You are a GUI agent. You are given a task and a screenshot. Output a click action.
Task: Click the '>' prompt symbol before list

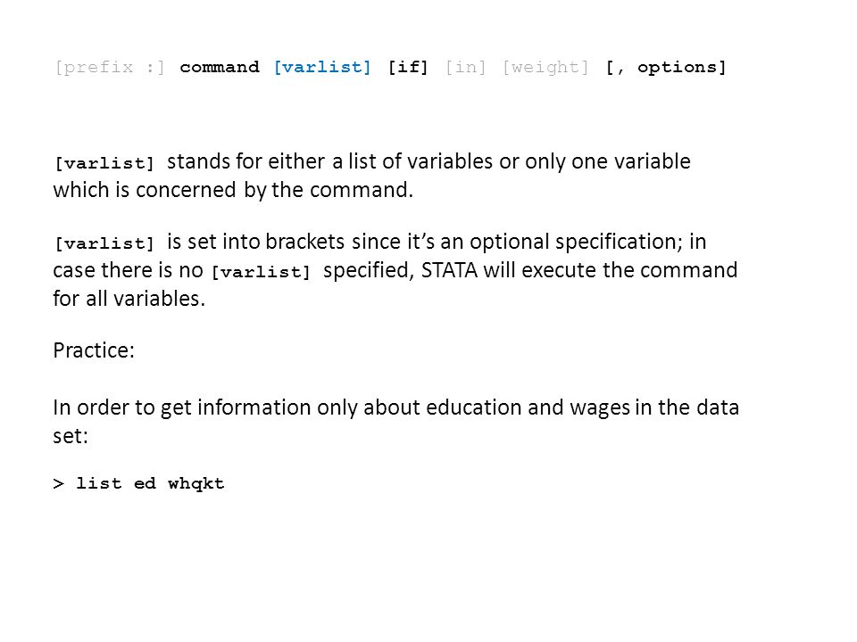(59, 483)
